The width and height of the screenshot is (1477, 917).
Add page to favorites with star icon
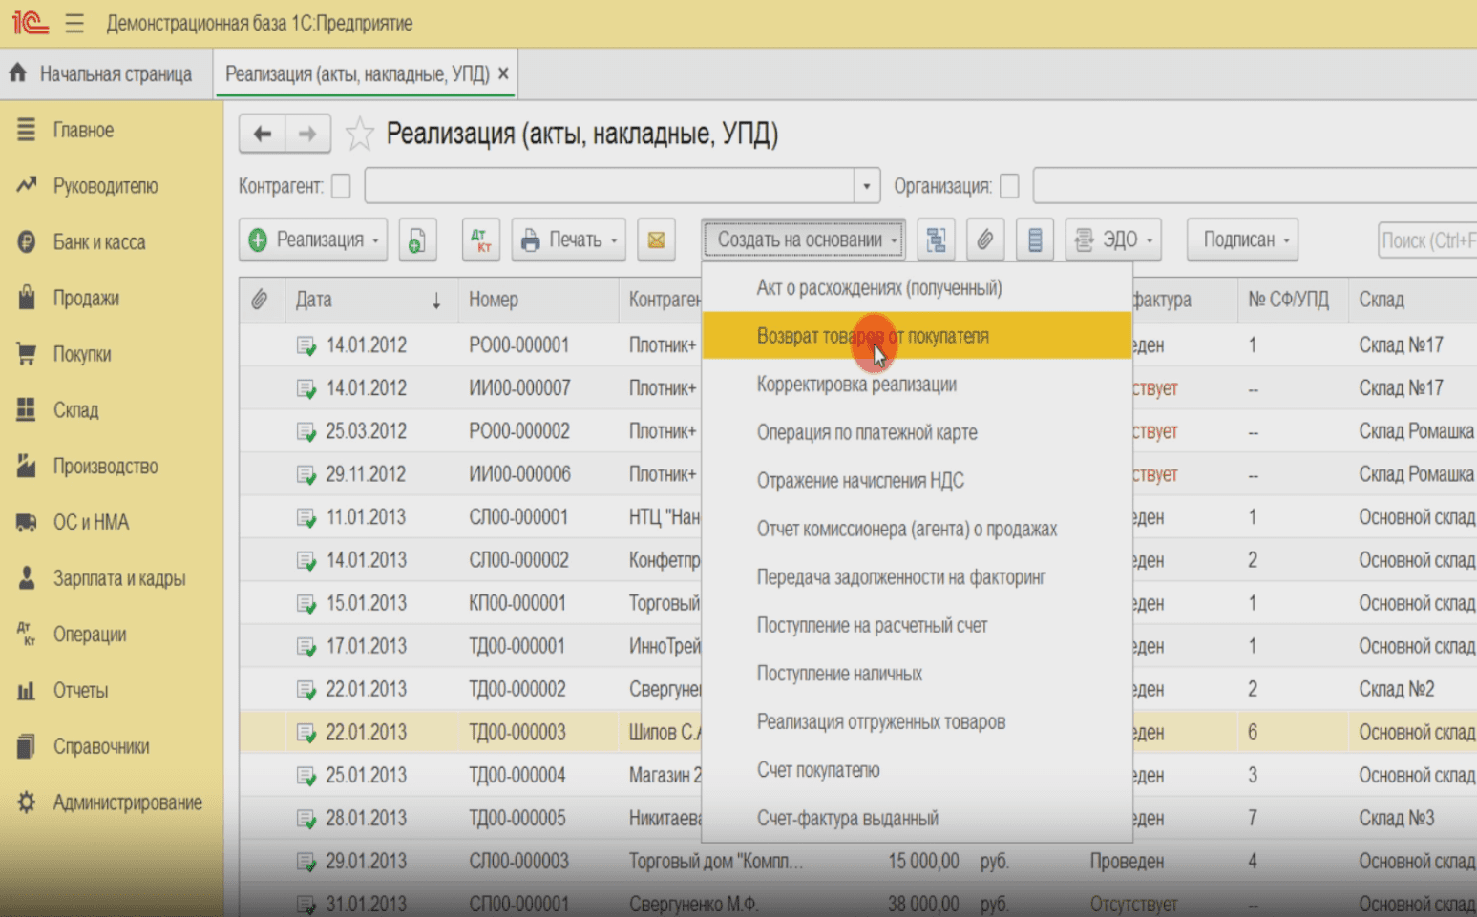pos(359,135)
